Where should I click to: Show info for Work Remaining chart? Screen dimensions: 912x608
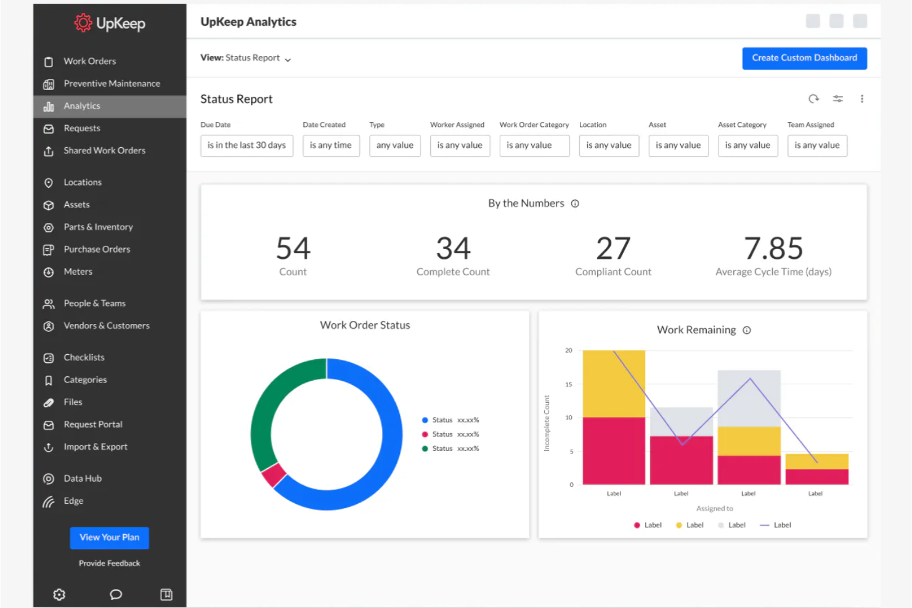(x=747, y=330)
